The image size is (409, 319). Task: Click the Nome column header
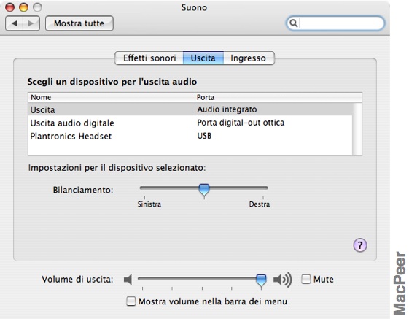coord(112,97)
